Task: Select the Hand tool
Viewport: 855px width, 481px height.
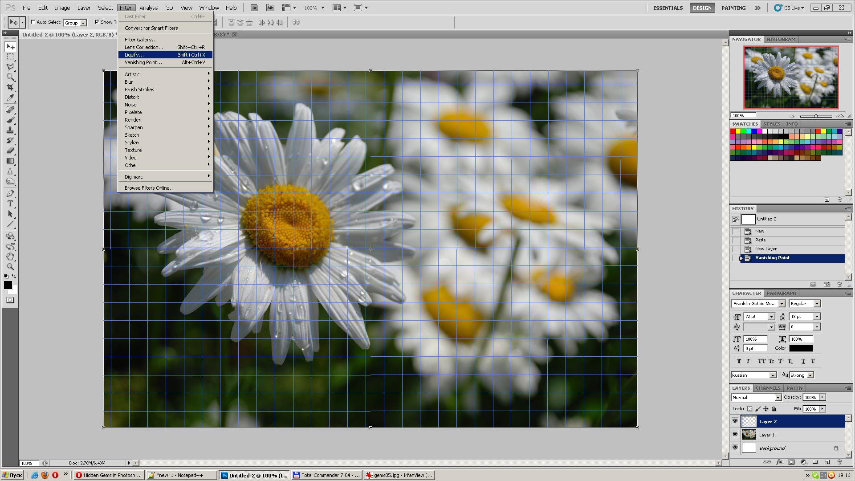Action: coord(10,257)
